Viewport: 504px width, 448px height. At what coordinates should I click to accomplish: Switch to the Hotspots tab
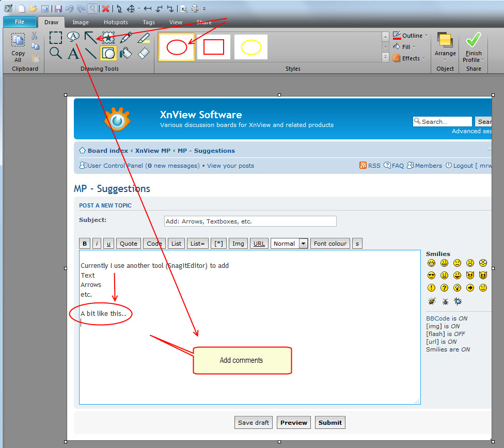click(x=116, y=22)
